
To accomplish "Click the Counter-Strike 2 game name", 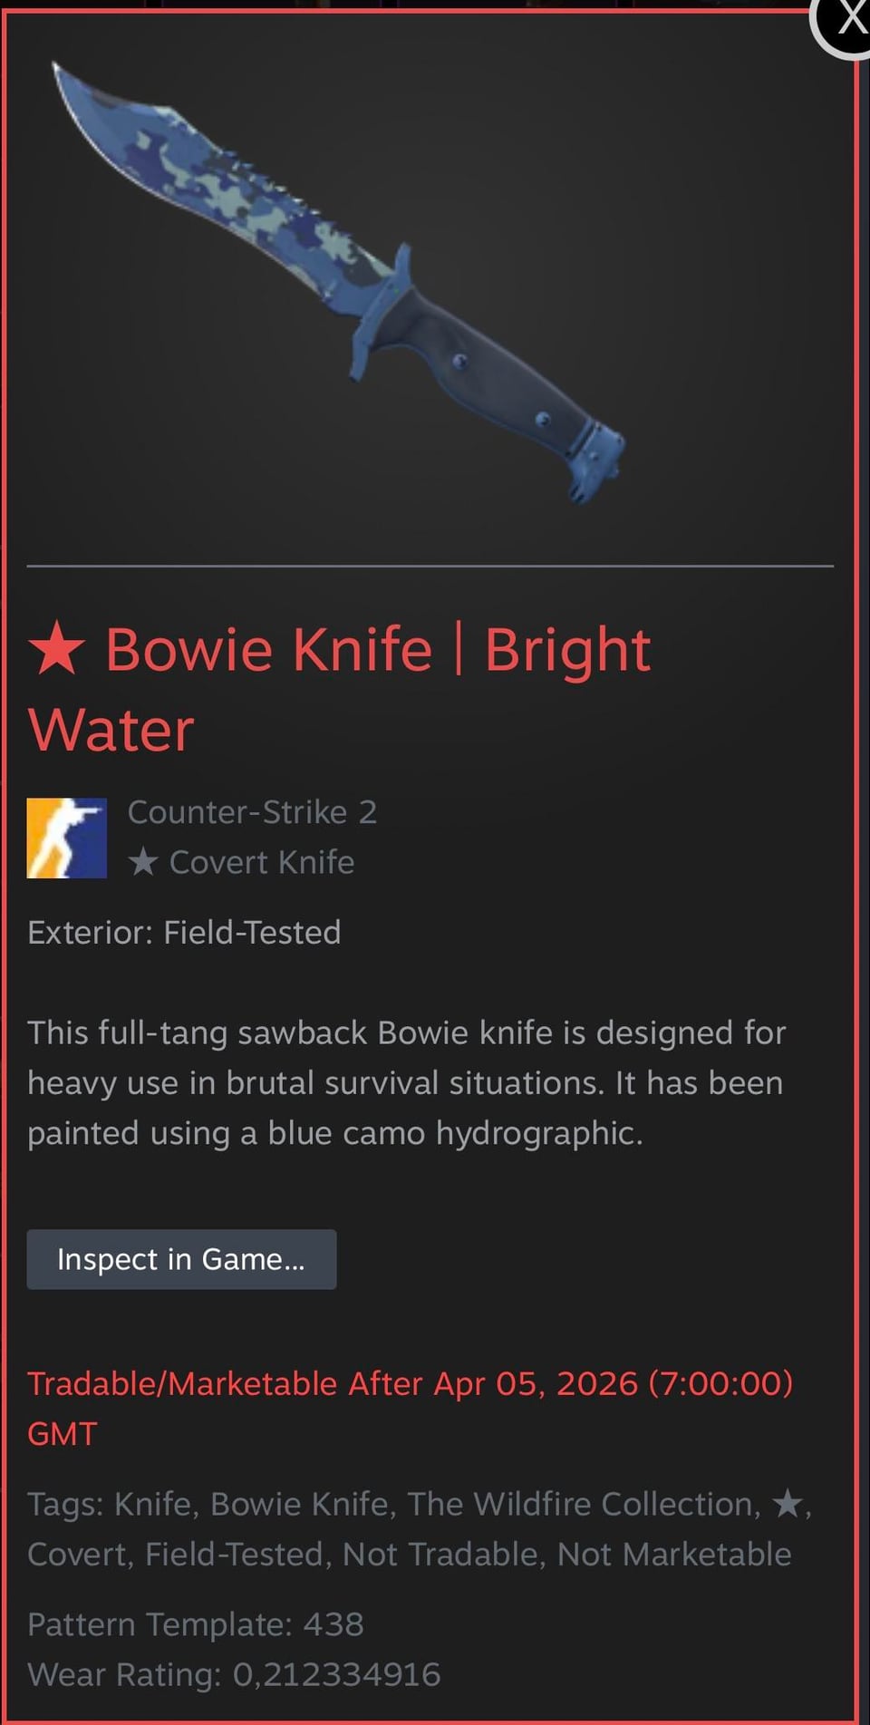I will (252, 811).
